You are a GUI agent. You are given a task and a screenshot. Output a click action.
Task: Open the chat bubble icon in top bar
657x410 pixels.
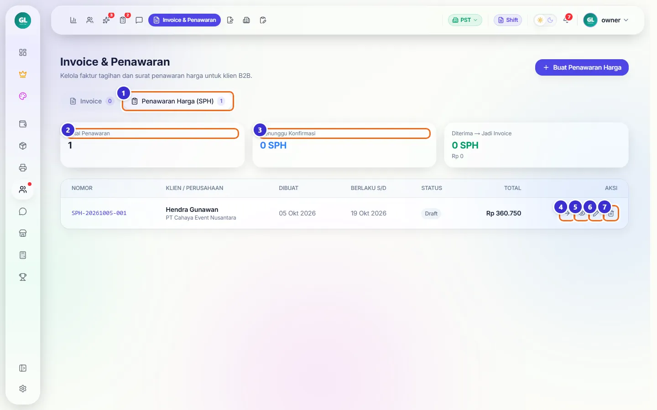click(139, 20)
